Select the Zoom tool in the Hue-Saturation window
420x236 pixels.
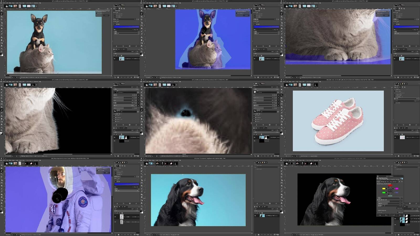point(282,209)
